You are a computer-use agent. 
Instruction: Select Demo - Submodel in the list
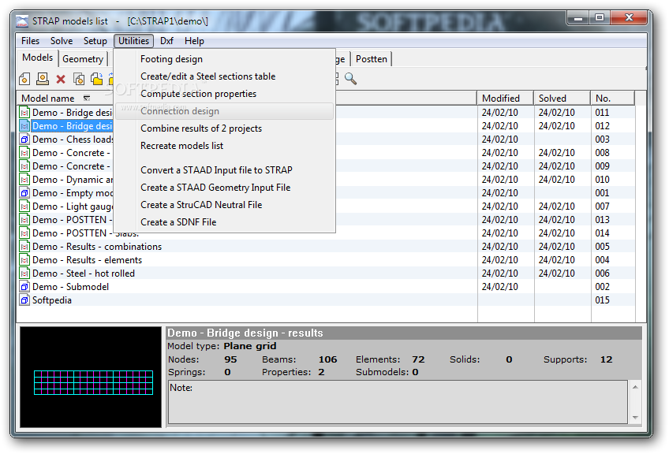point(326,286)
